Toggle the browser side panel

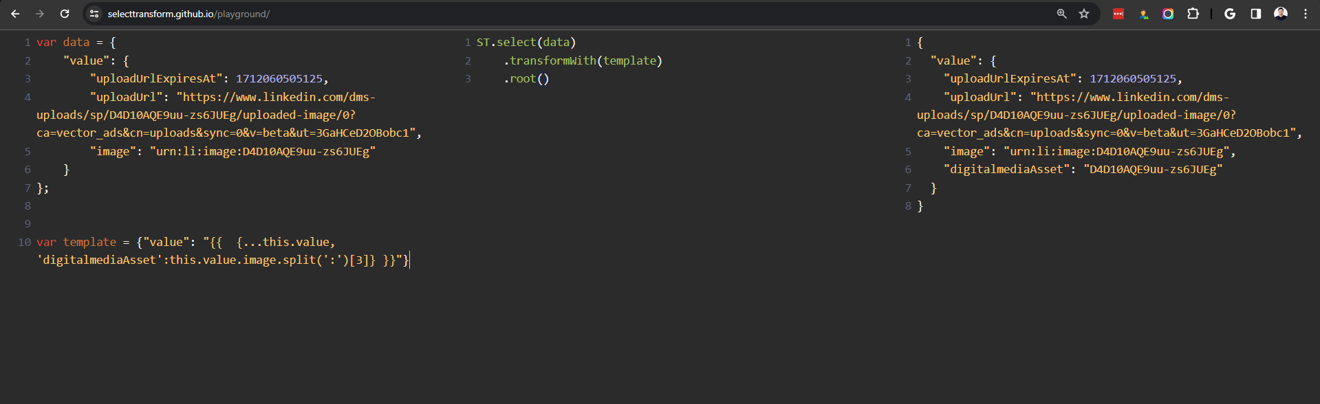tap(1256, 14)
